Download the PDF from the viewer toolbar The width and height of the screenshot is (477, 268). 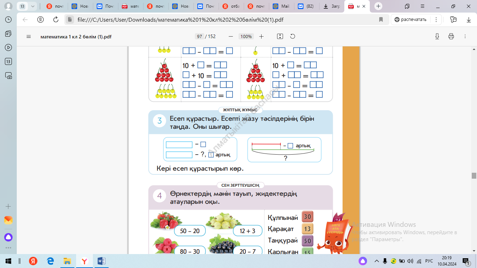(x=437, y=36)
